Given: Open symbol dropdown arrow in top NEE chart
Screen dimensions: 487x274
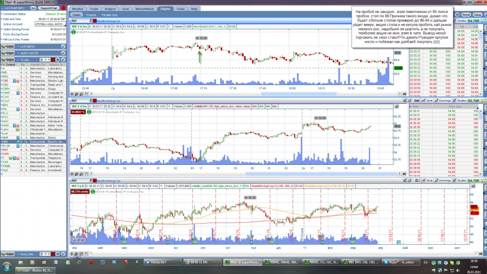Looking at the screenshot, I should pyautogui.click(x=91, y=21).
